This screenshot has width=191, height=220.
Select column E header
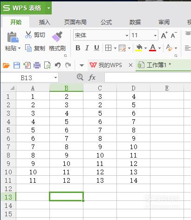tap(167, 88)
